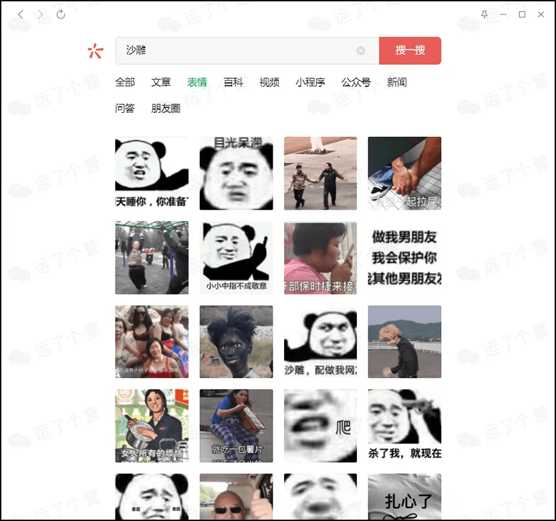Viewport: 556px width, 521px height.
Task: Switch to the 百科 tab
Action: 233,82
